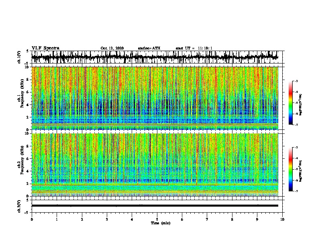Click the ch.1 voltage waveform trace
Viewport: 318px width, 246px height.
coord(155,57)
